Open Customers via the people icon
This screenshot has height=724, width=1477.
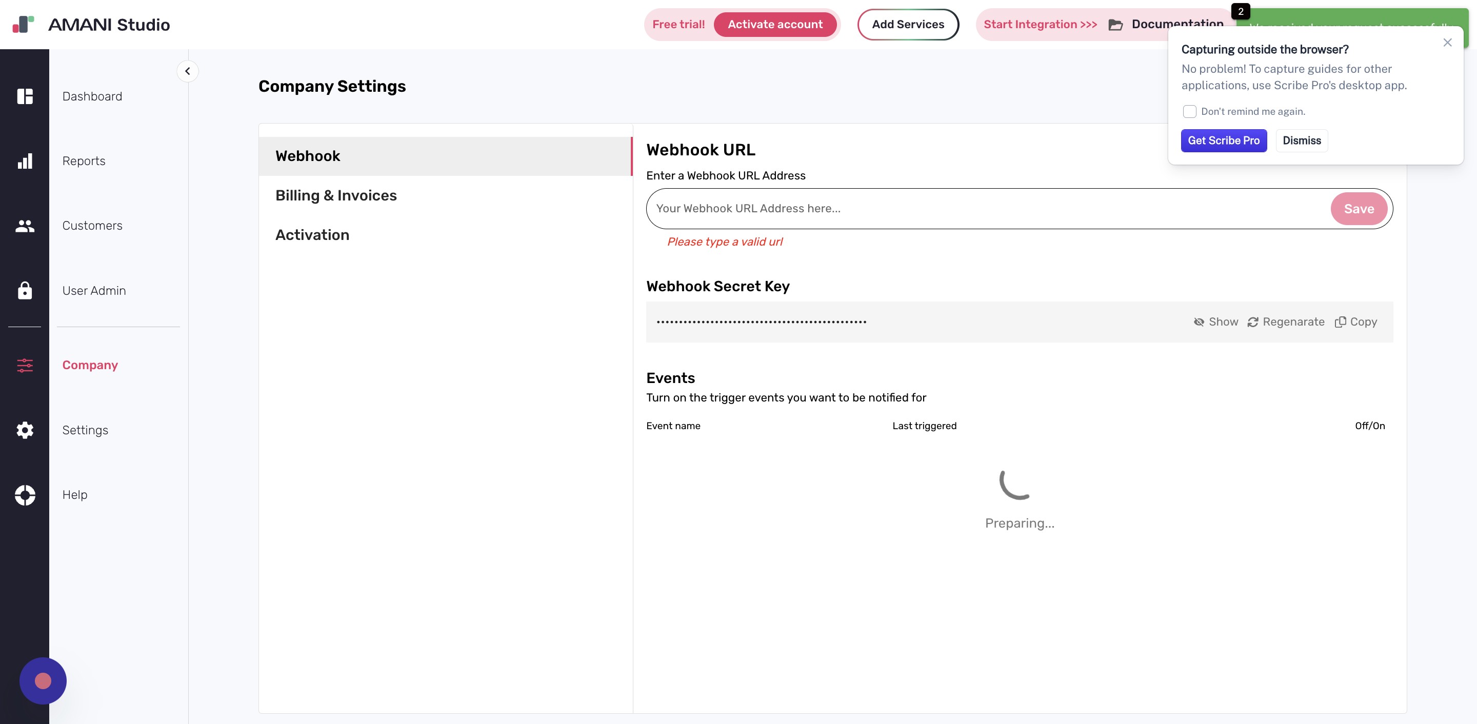tap(25, 226)
